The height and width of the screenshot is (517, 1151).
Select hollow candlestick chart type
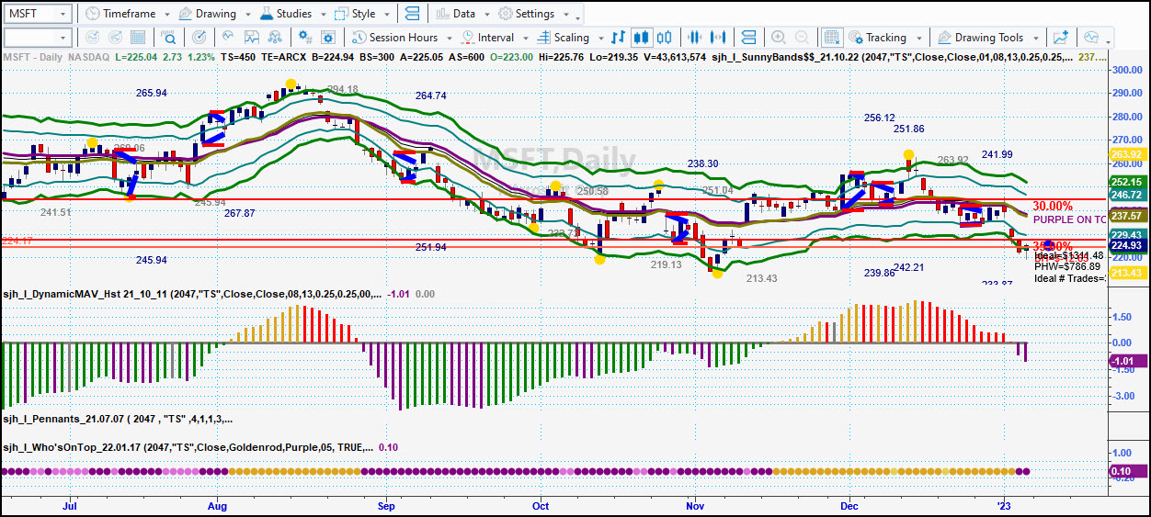(x=664, y=38)
